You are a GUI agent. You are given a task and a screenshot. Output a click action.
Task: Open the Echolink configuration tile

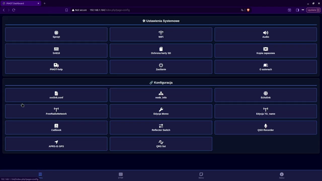click(x=266, y=95)
